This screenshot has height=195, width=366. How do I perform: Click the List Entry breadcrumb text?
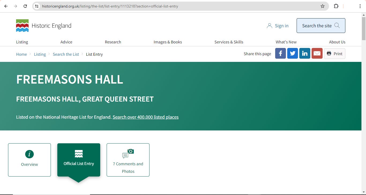click(94, 54)
